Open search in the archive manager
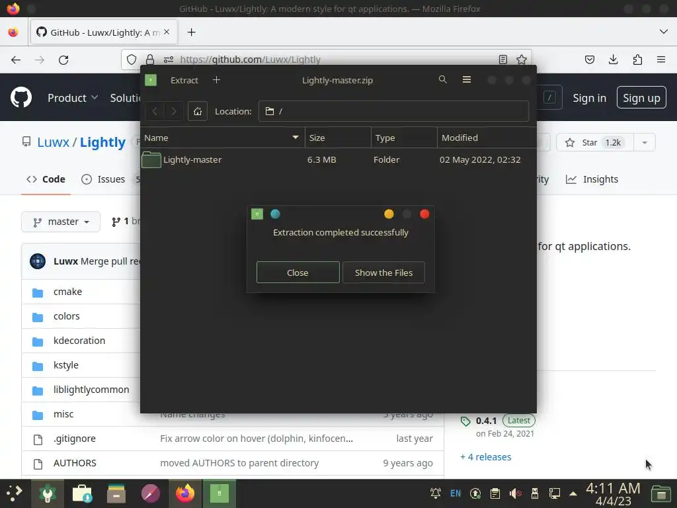The width and height of the screenshot is (677, 508). point(442,79)
